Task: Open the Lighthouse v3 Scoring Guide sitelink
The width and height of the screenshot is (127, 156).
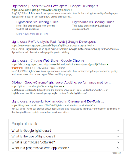Action: (93, 22)
